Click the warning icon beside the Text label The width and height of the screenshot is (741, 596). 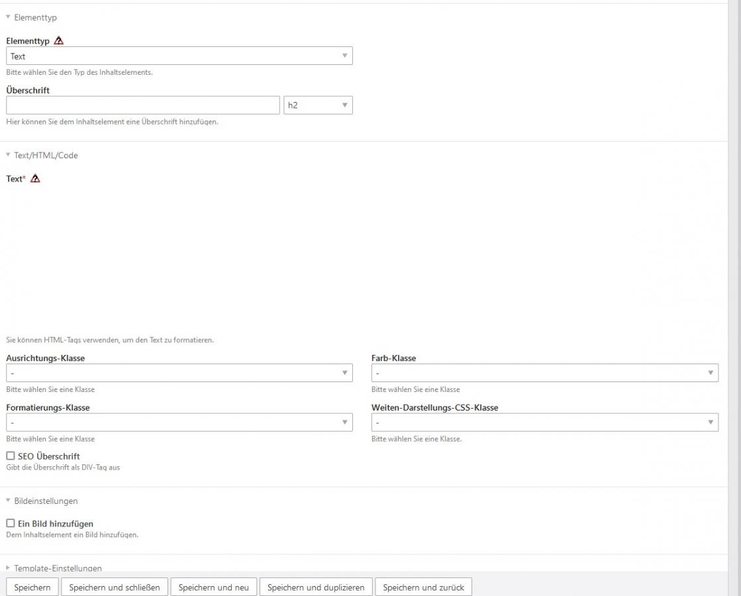tap(36, 179)
